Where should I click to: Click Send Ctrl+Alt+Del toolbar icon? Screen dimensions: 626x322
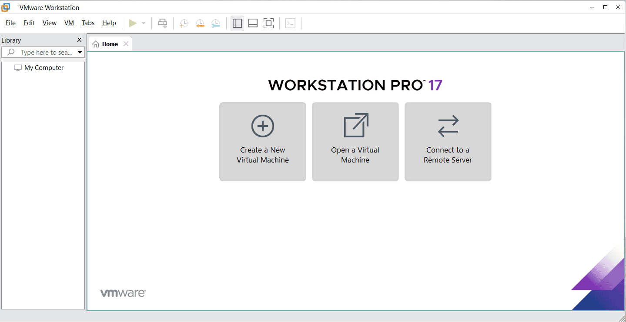pyautogui.click(x=162, y=23)
